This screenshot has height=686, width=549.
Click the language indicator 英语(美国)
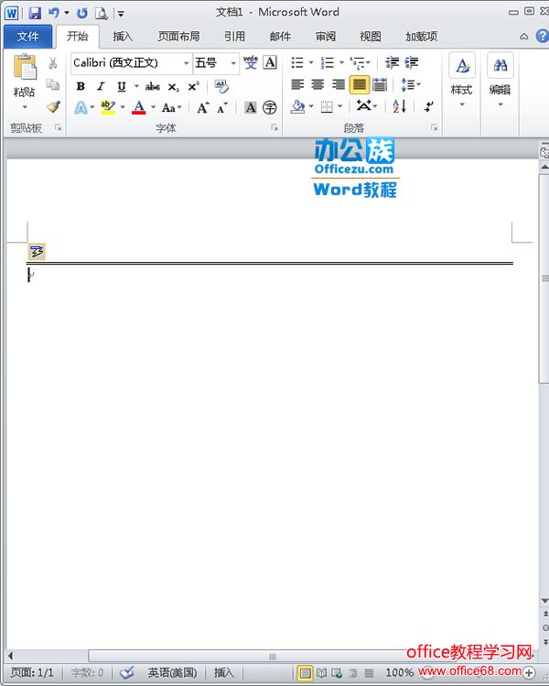(172, 672)
